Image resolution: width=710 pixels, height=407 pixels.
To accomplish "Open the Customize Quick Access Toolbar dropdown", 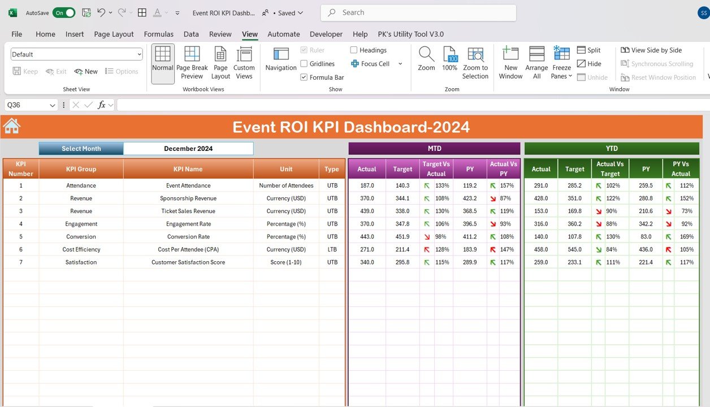I will (x=177, y=12).
